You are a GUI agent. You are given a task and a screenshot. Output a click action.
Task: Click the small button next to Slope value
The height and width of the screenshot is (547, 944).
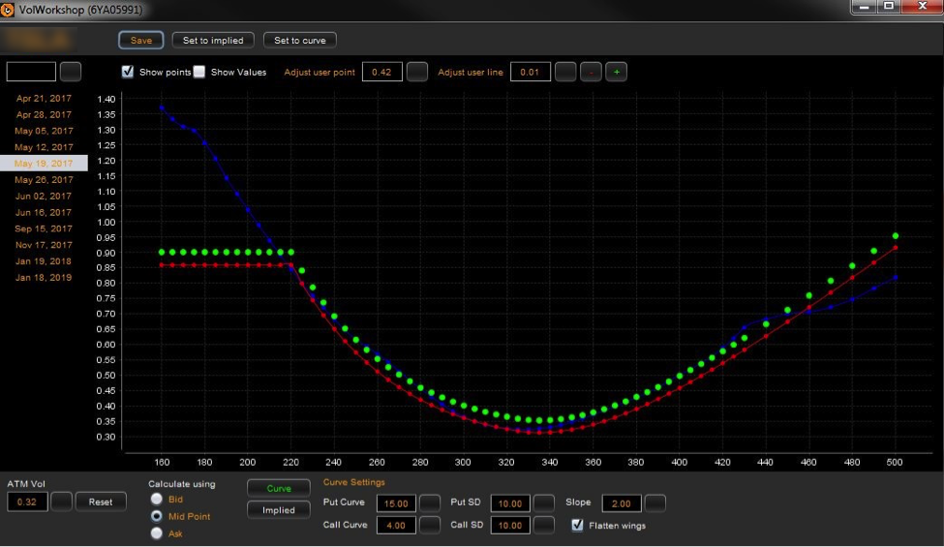pyautogui.click(x=655, y=502)
